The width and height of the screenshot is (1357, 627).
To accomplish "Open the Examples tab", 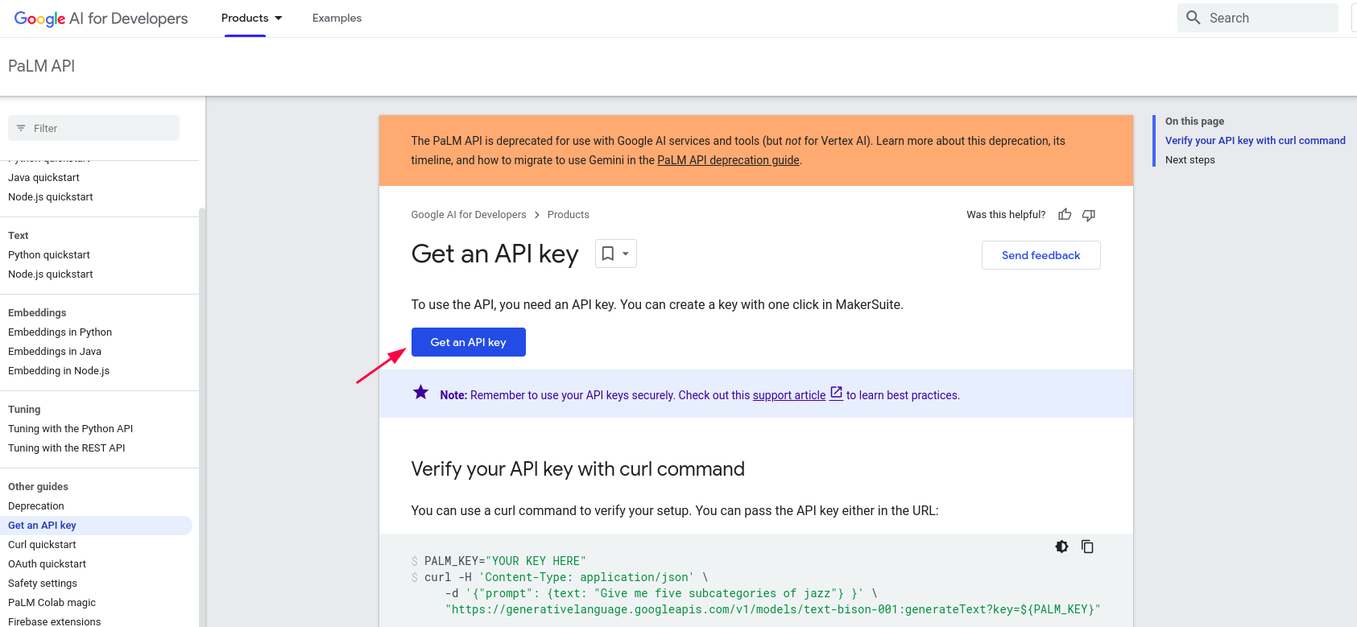I will [x=337, y=18].
